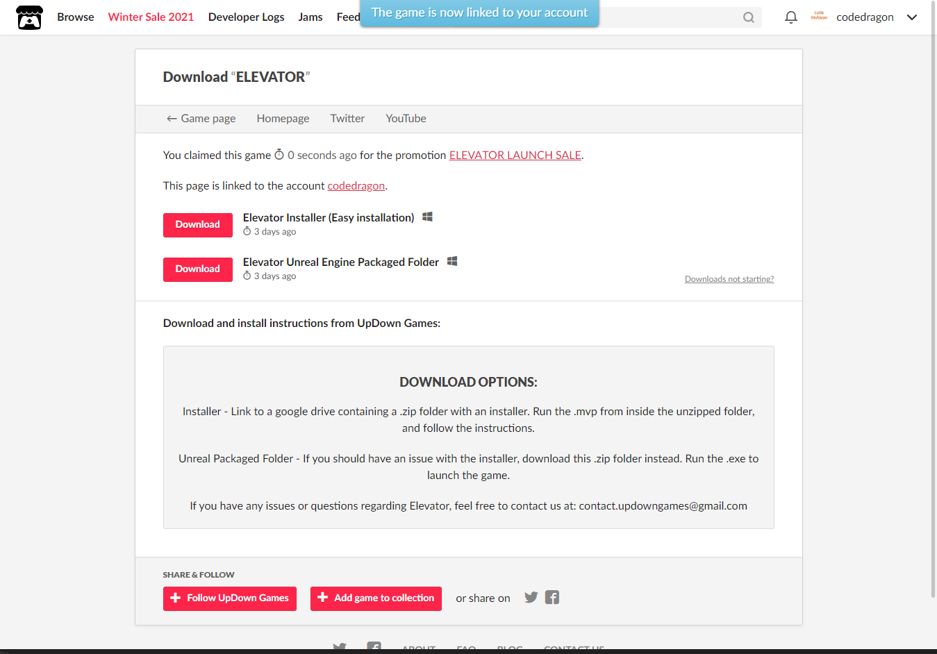Image resolution: width=937 pixels, height=654 pixels.
Task: Share on Twitter icon near collection button
Action: pos(531,597)
